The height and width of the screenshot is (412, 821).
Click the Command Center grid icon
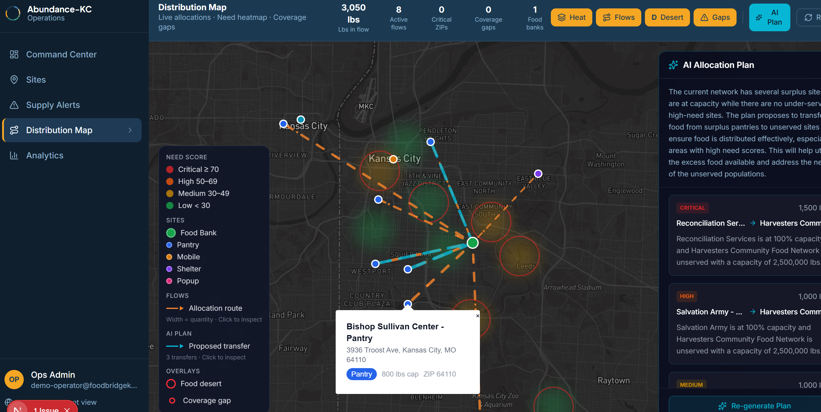point(14,54)
